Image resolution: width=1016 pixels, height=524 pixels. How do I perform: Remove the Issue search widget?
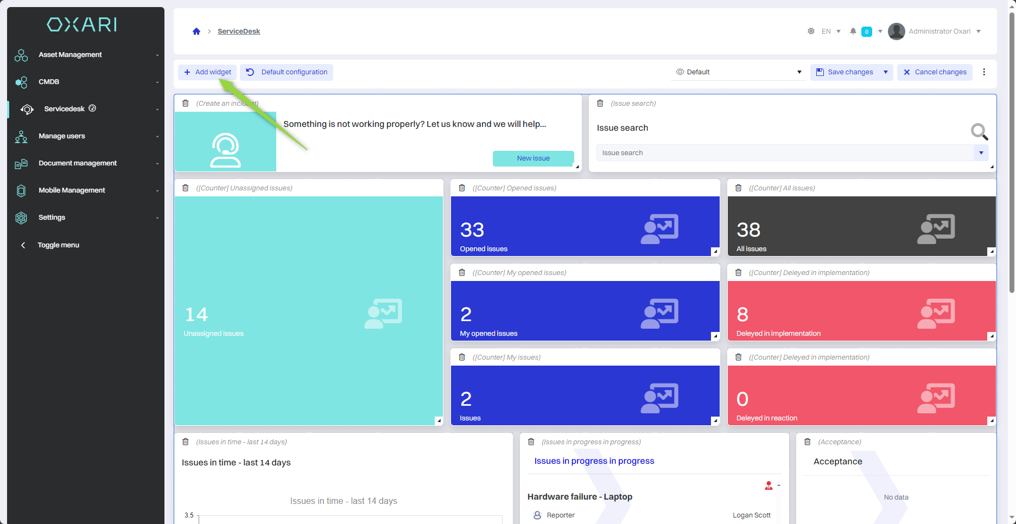(600, 104)
